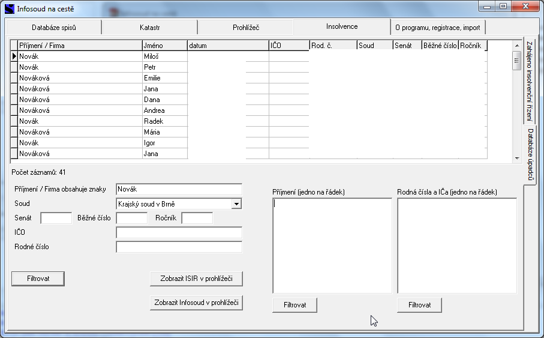This screenshot has height=338, width=544.
Task: Click the Příjmení (jedno na řádek) text area
Action: point(332,246)
